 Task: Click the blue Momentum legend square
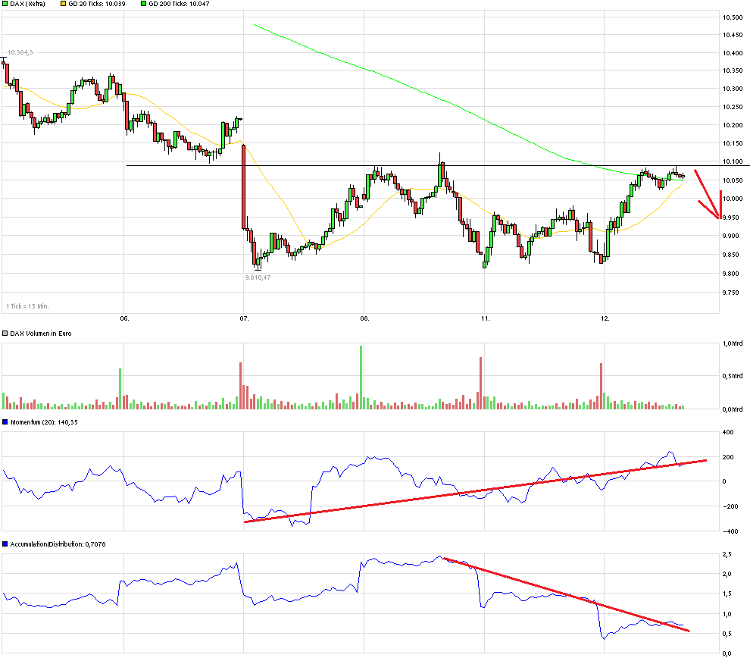pos(5,422)
